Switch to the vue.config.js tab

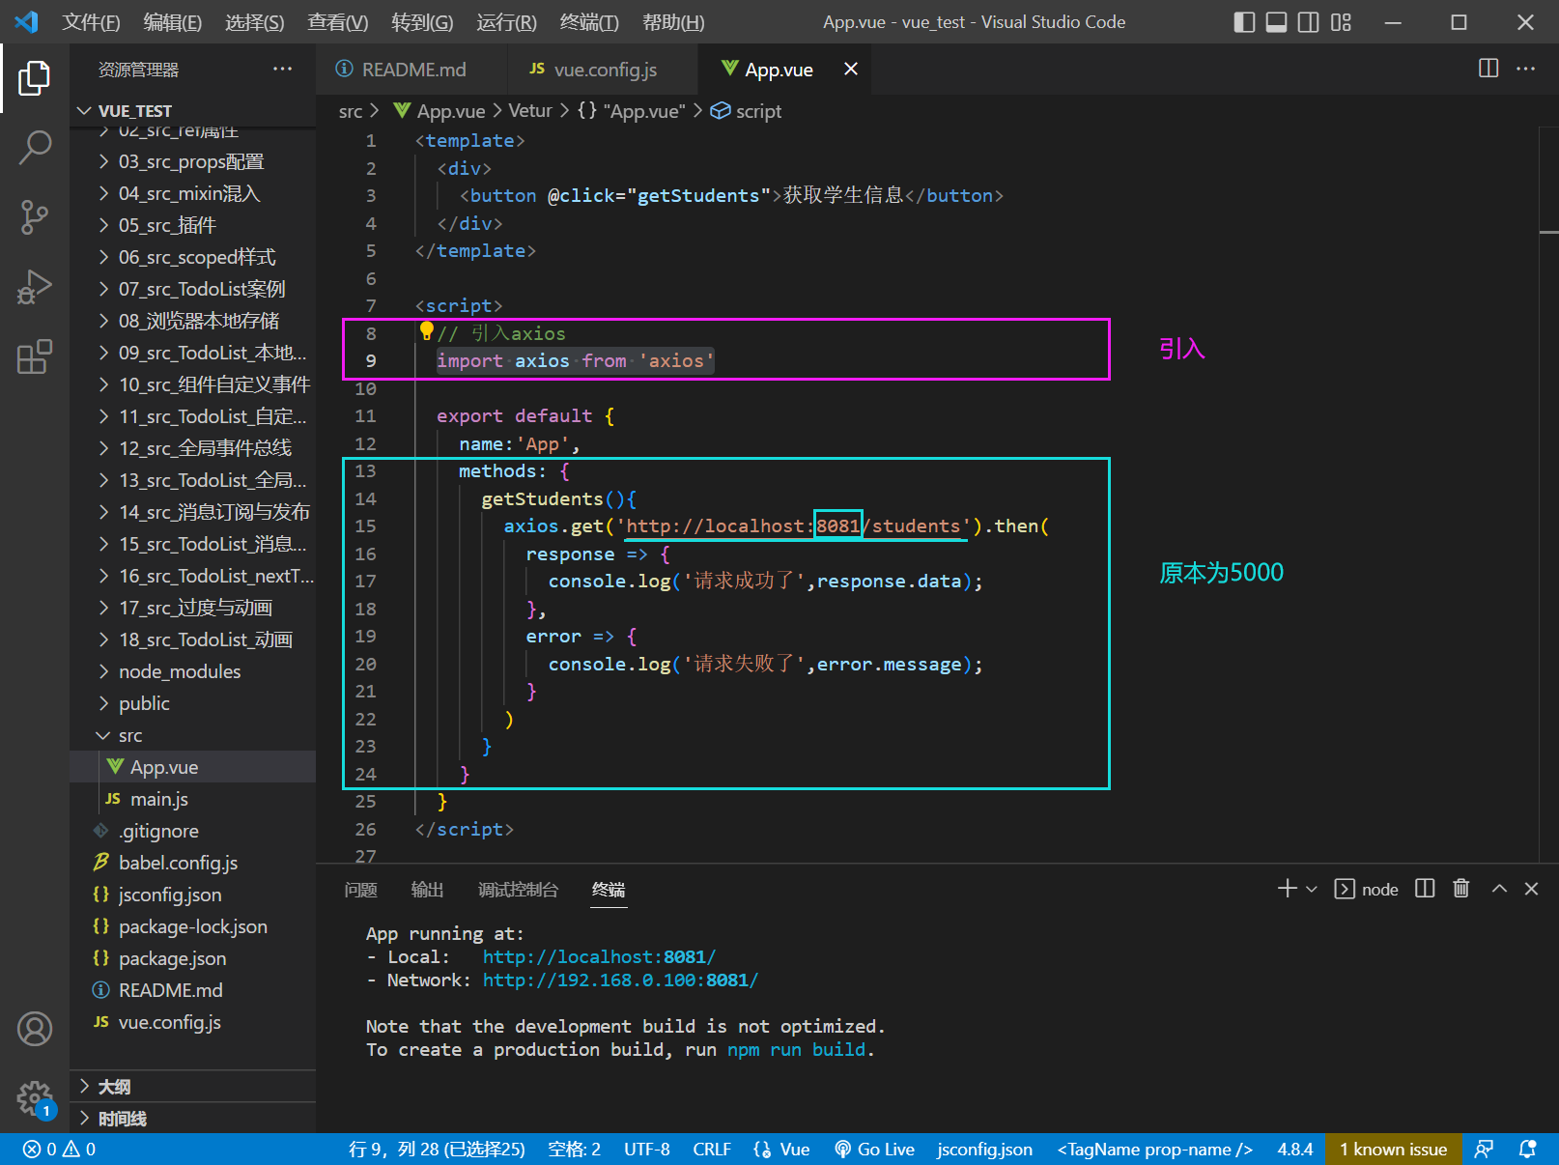point(605,69)
